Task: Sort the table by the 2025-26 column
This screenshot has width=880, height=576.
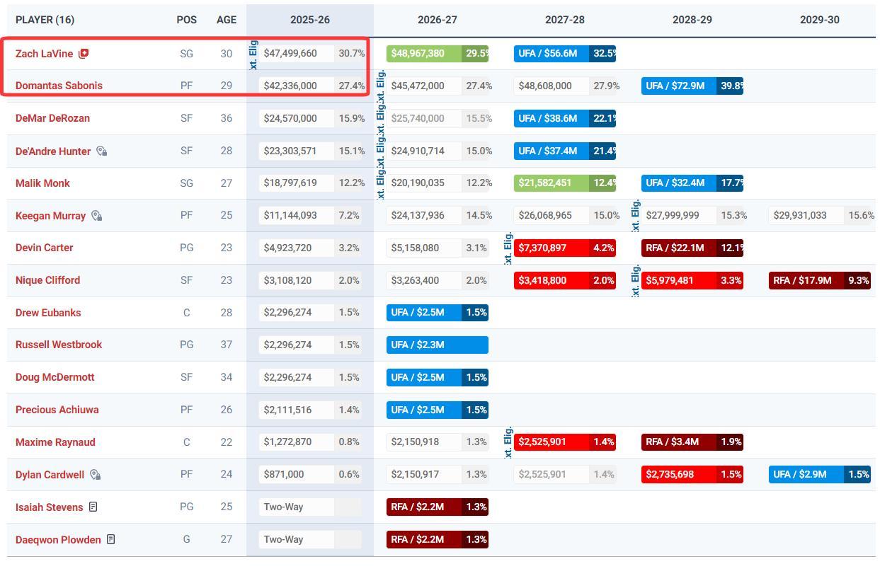Action: tap(309, 20)
